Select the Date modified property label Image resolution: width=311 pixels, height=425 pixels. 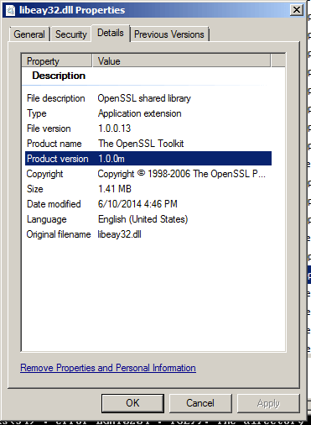pos(54,204)
